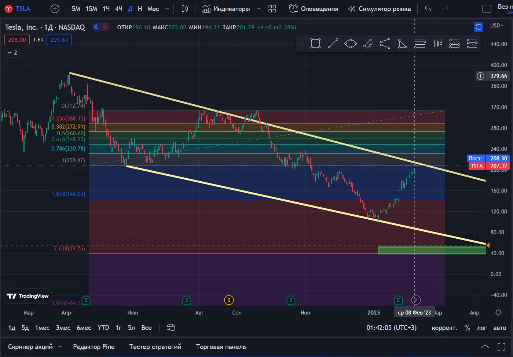The image size is (513, 357).
Task: Maximize the bottom panel with the fullscreen icon
Action: tap(501, 347)
